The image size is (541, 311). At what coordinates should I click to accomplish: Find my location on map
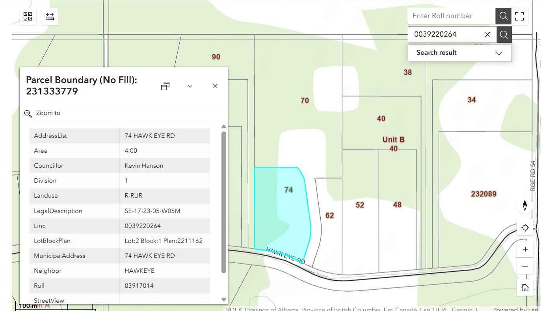[525, 228]
